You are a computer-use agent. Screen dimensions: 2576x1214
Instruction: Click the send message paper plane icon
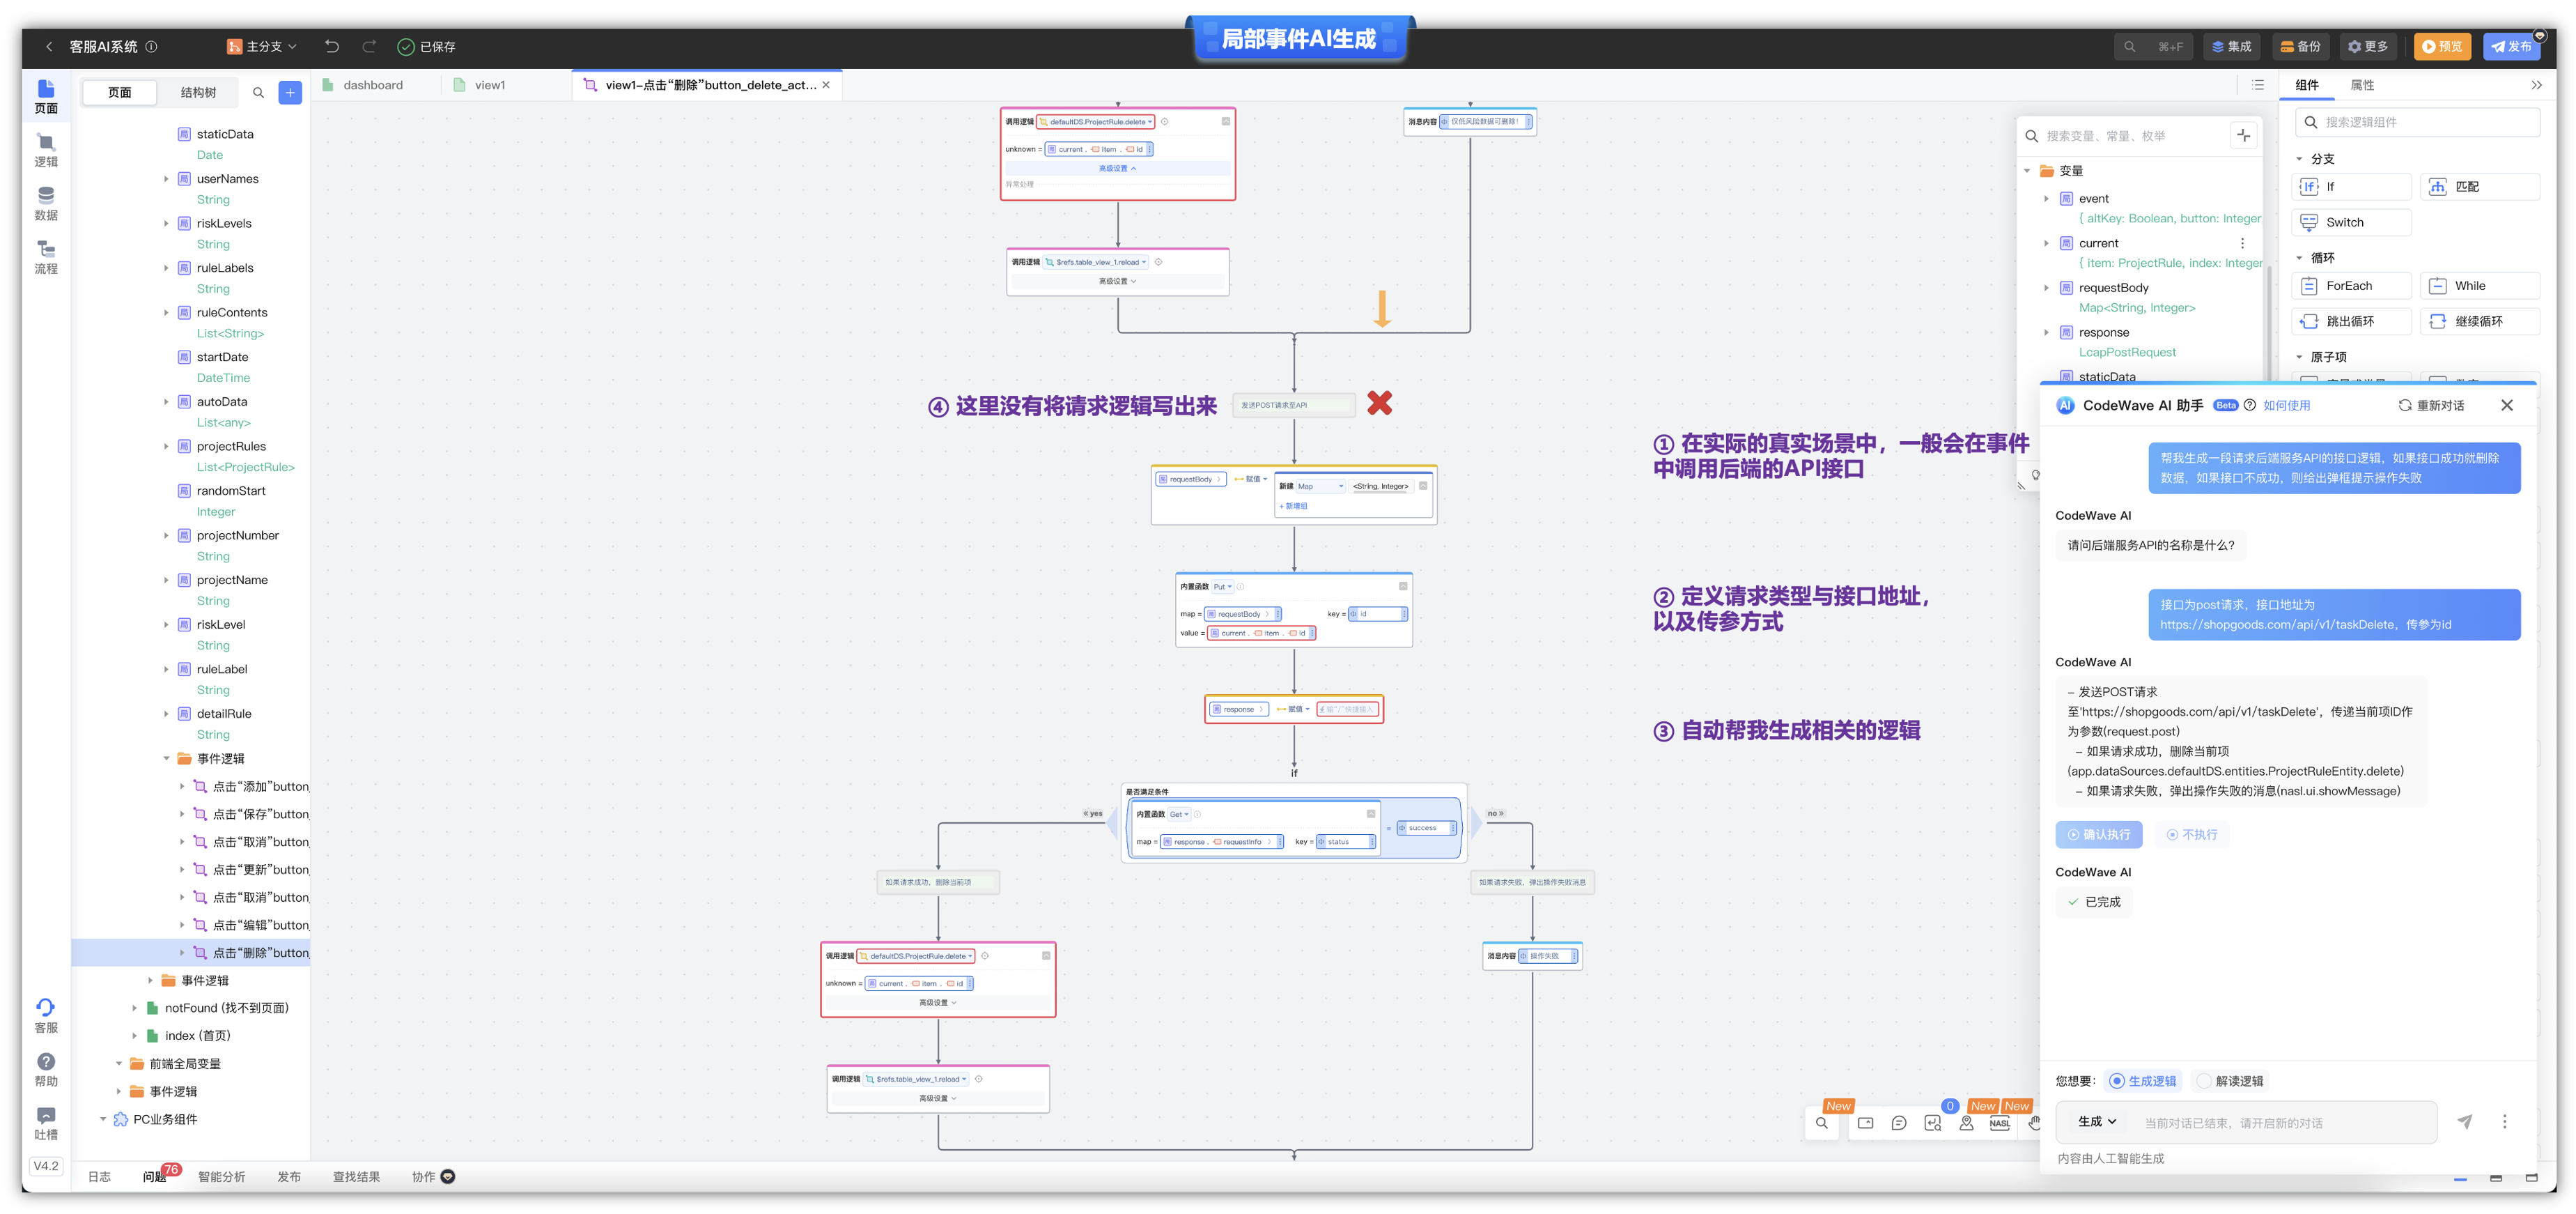pos(2464,1122)
